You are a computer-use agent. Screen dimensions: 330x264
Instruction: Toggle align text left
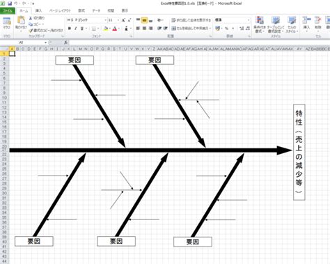(x=138, y=29)
